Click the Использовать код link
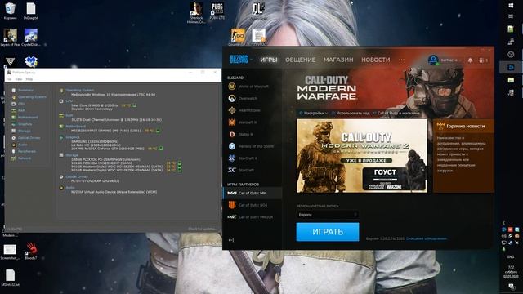523x294 pixels. pyautogui.click(x=351, y=113)
